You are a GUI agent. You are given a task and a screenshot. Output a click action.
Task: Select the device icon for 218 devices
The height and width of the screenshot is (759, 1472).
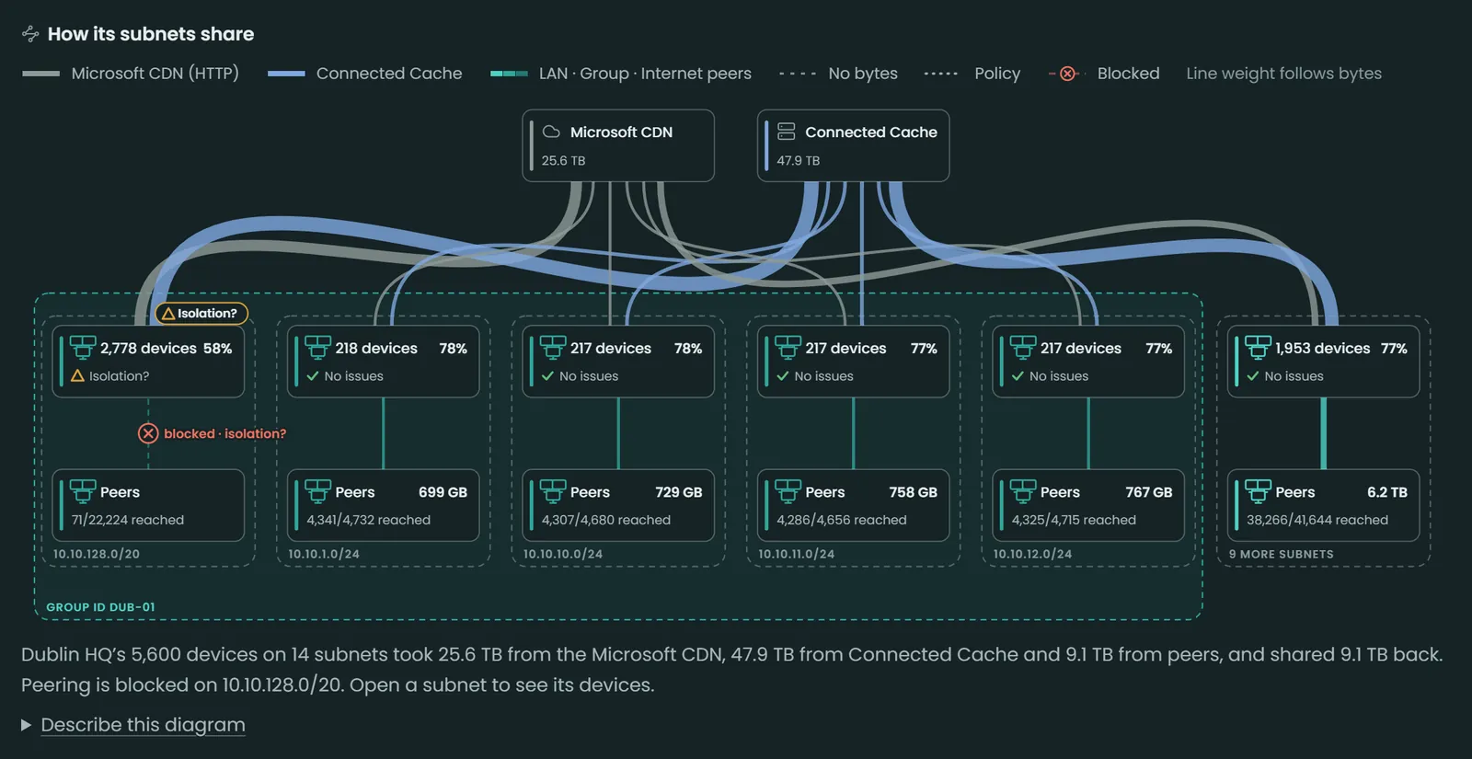coord(317,348)
